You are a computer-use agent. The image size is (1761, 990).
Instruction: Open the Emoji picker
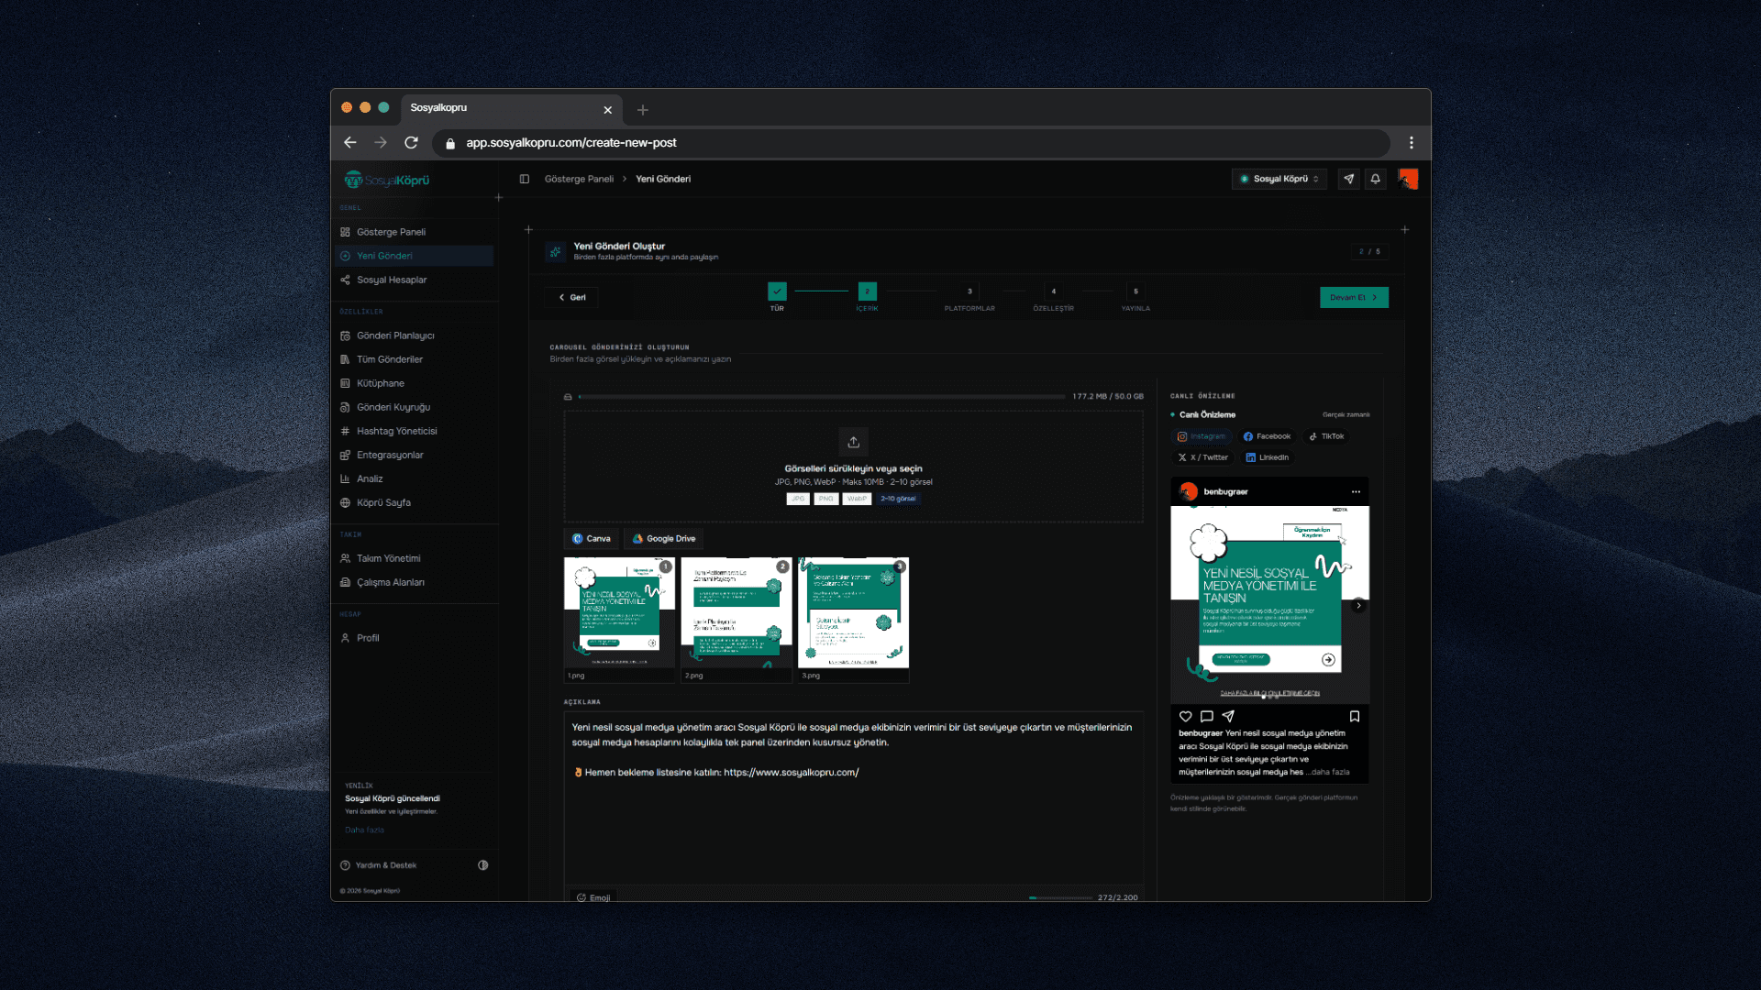[x=593, y=897]
